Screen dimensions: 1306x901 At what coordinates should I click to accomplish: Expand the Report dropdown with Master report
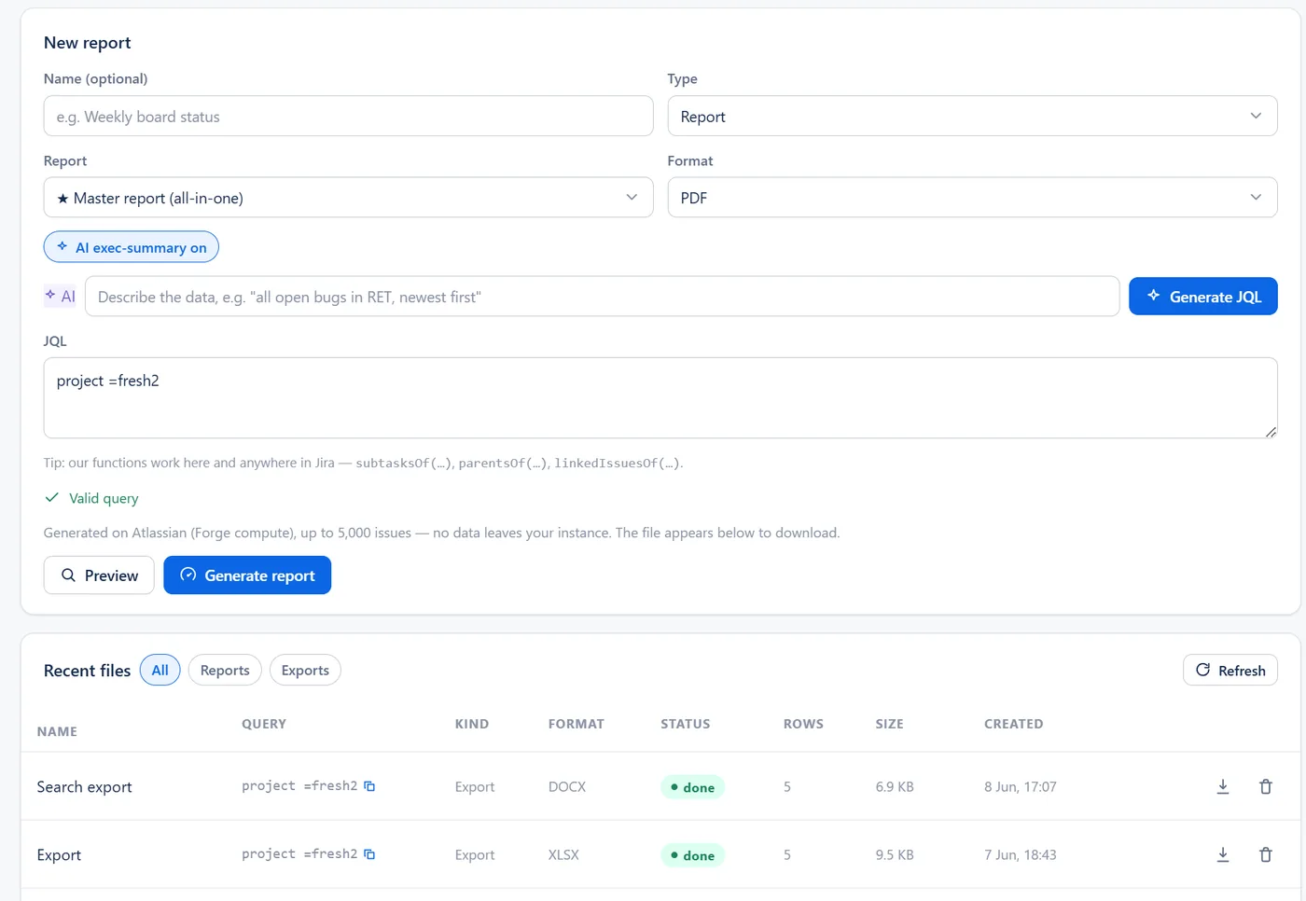click(348, 198)
